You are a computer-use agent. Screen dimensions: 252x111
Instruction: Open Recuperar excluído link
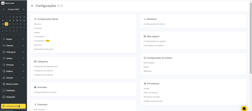(x=152, y=97)
